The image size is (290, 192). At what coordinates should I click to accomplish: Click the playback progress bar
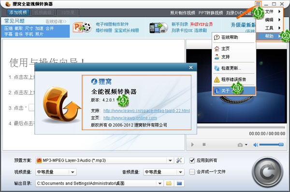(241, 127)
